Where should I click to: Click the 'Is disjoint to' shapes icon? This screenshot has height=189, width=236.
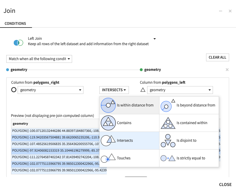(x=168, y=141)
